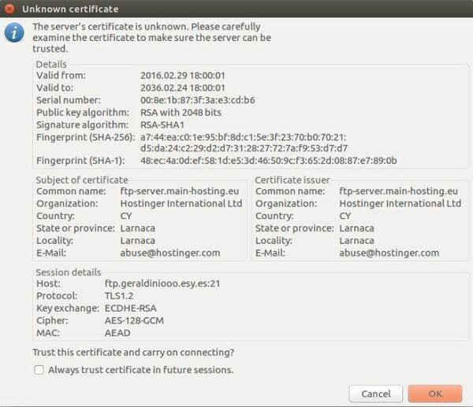Click the Details group heading
Image resolution: width=473 pixels, height=407 pixels.
click(51, 64)
